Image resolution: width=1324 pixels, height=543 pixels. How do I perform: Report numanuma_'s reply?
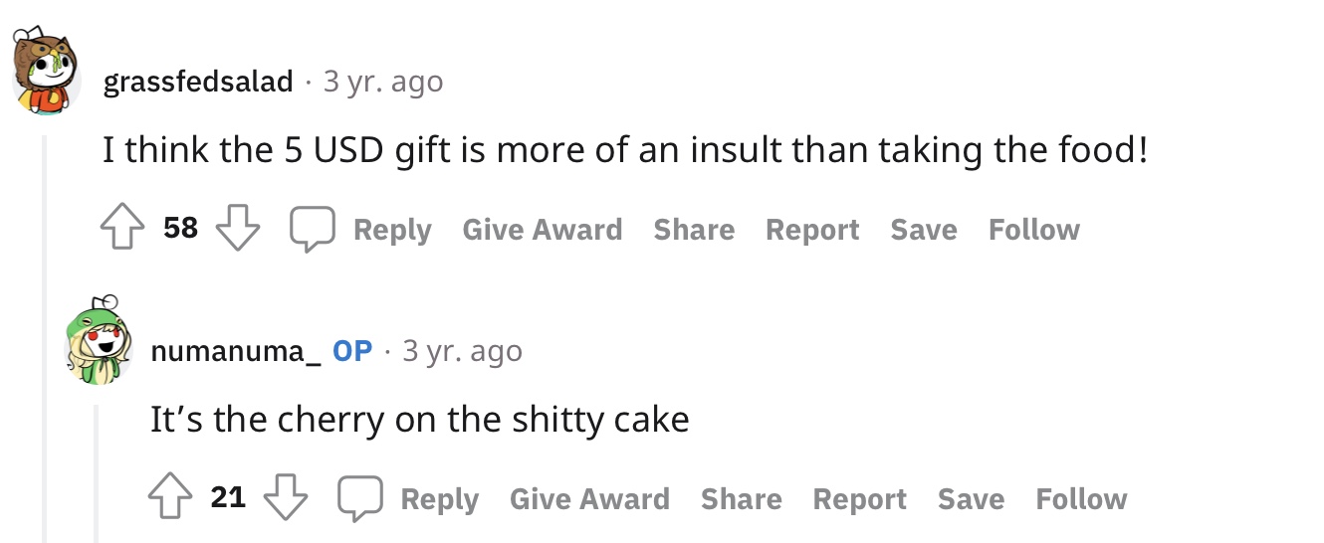click(860, 498)
